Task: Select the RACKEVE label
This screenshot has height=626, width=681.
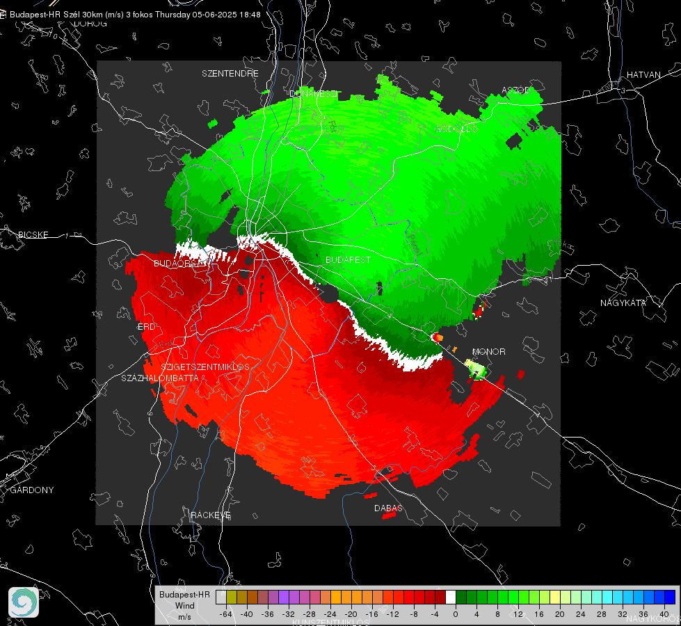Action: [x=211, y=515]
